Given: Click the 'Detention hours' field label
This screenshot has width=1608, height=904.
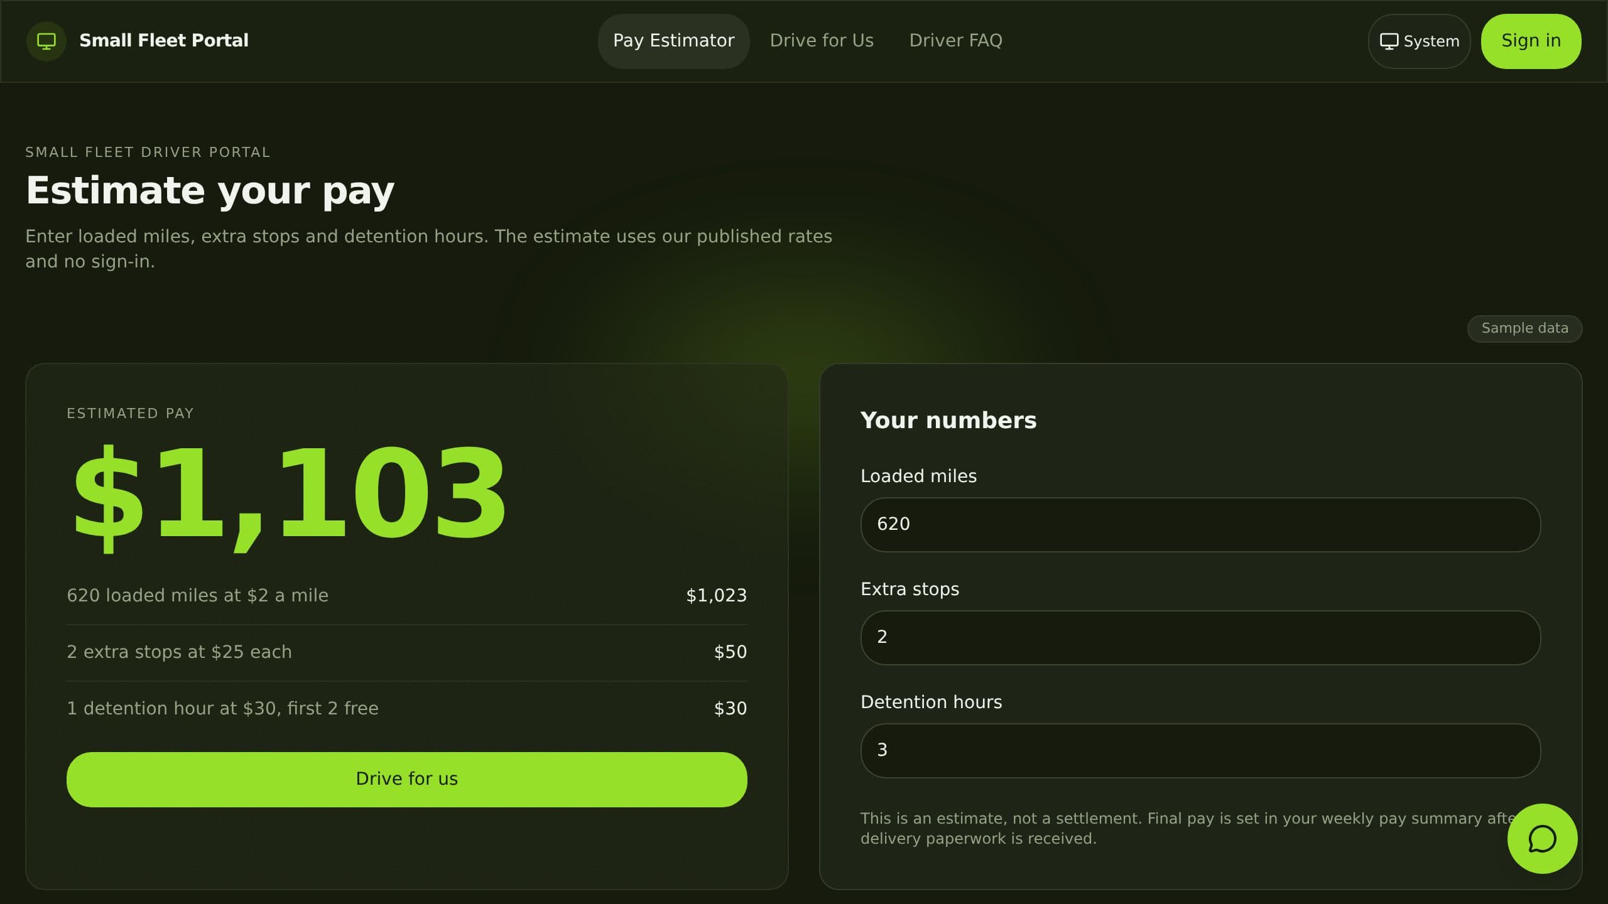Looking at the screenshot, I should [931, 702].
